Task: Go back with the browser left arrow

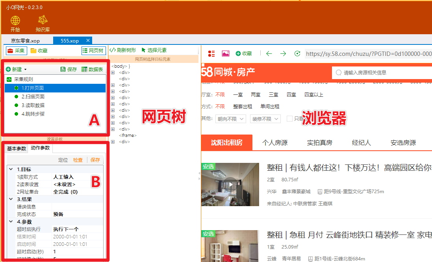Action: pos(269,54)
